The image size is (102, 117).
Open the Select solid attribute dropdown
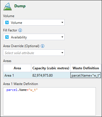click(x=62, y=53)
